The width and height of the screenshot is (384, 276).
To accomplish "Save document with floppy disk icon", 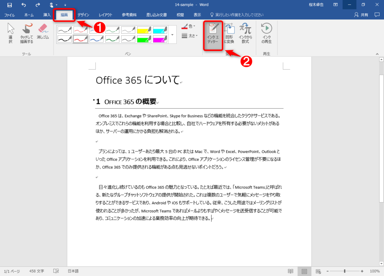I will [x=9, y=5].
